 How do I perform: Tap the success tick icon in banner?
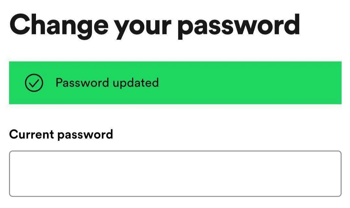point(34,83)
